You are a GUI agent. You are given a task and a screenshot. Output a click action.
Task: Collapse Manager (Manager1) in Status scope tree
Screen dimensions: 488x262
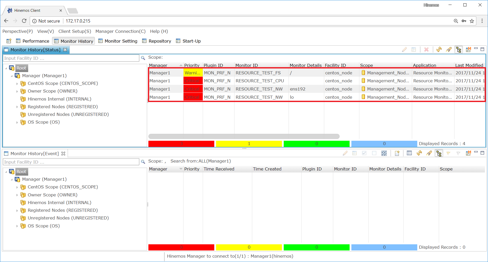[12, 76]
